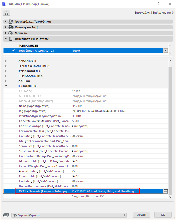This screenshot has width=176, height=220.
Task: Click AcousticRating value 25
Action: [x=73, y=171]
